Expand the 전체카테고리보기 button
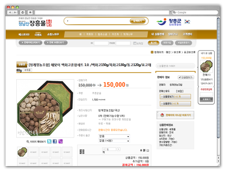Image resolution: width=231 pixels, height=178 pixels. [30, 42]
